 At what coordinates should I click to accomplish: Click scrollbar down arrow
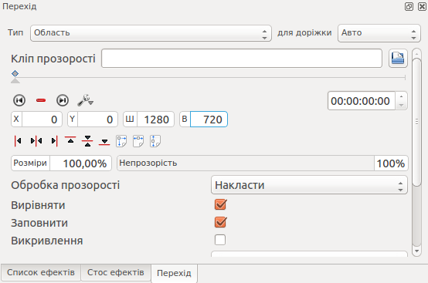[x=416, y=251]
